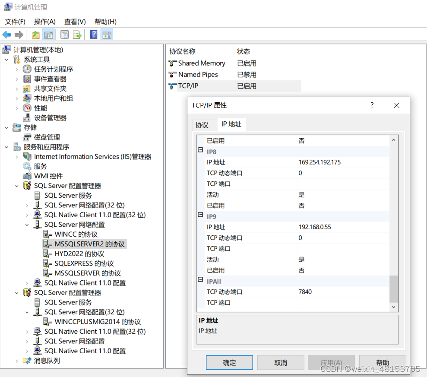Viewport: 427px width, 377px height.
Task: Click the Back arrow toolbar icon
Action: pos(6,35)
